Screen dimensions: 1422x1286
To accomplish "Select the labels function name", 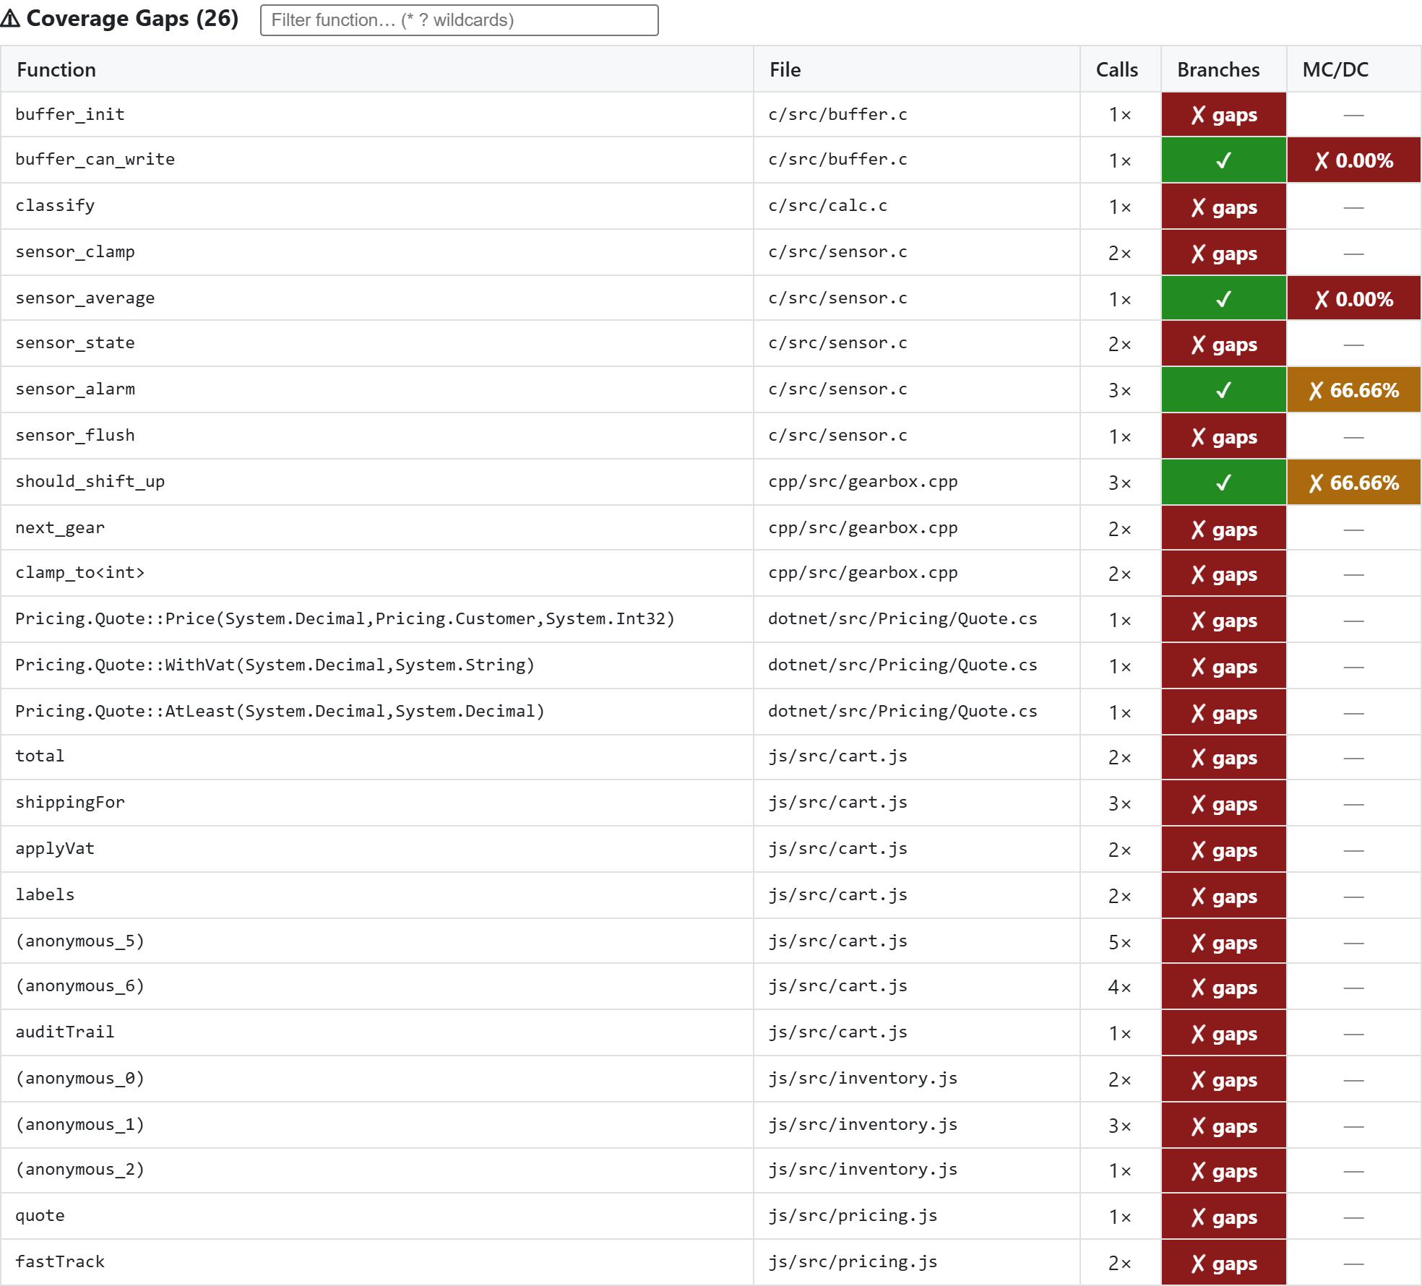I will [45, 895].
